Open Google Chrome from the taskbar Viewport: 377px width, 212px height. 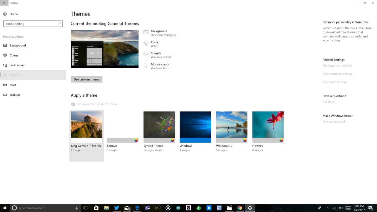240,208
